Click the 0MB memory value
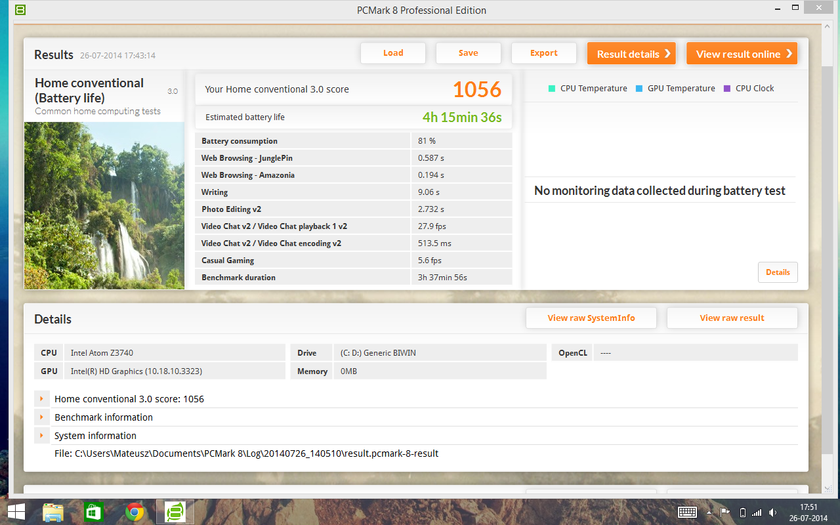The image size is (840, 525). [x=348, y=371]
